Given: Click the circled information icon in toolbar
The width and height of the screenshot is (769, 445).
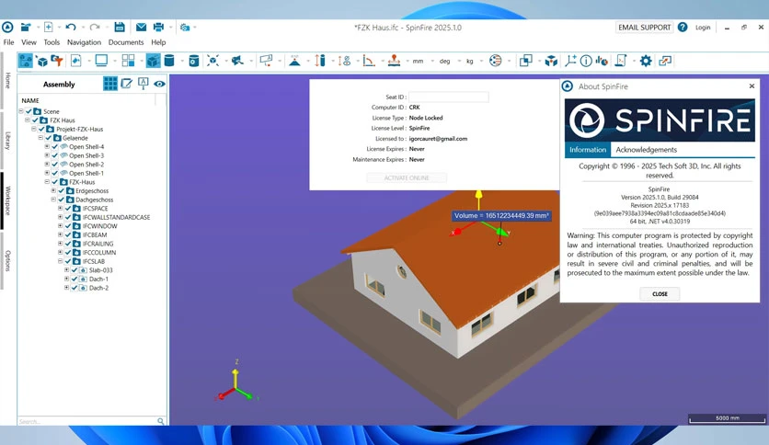Looking at the screenshot, I should 586,61.
